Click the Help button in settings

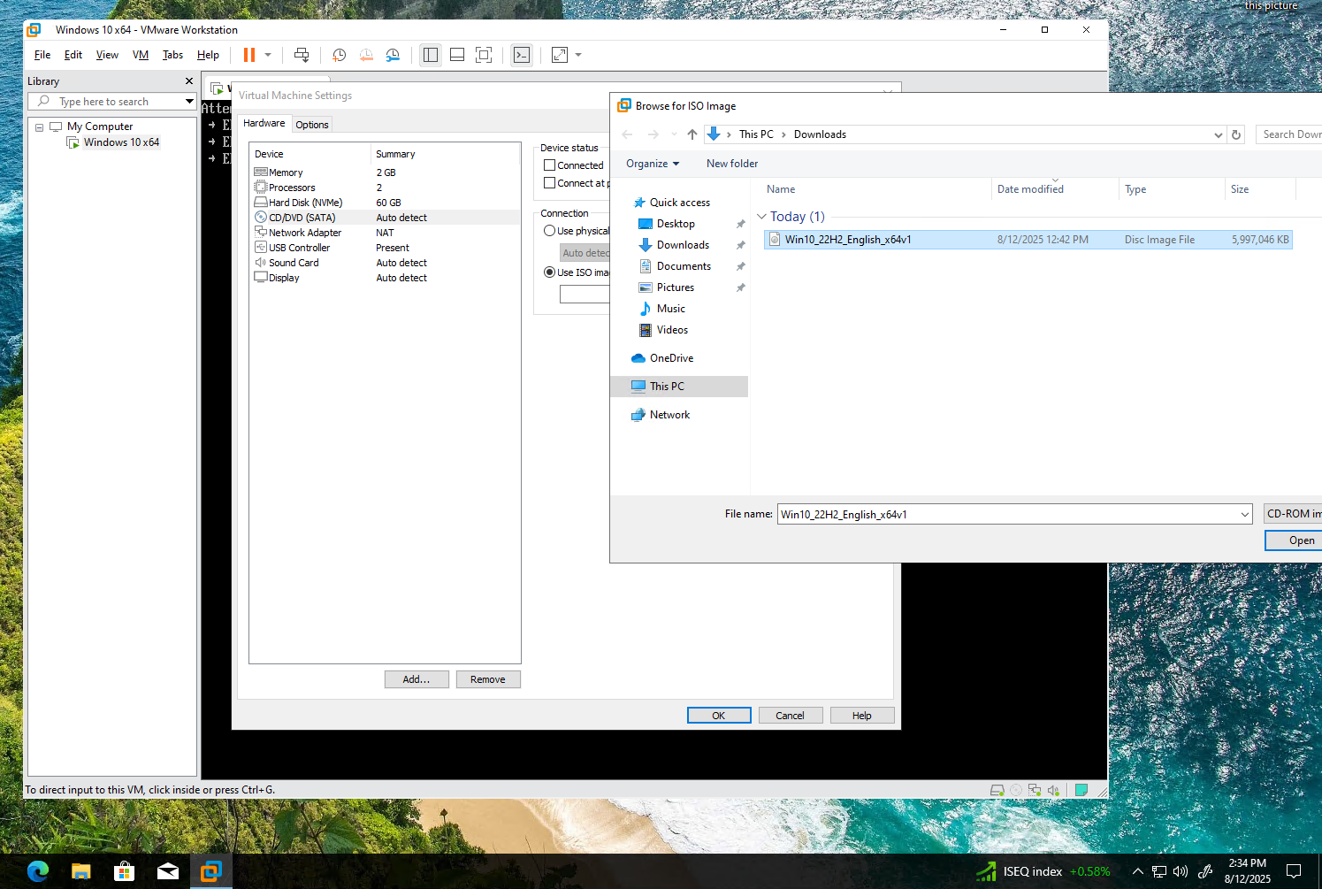coord(862,716)
